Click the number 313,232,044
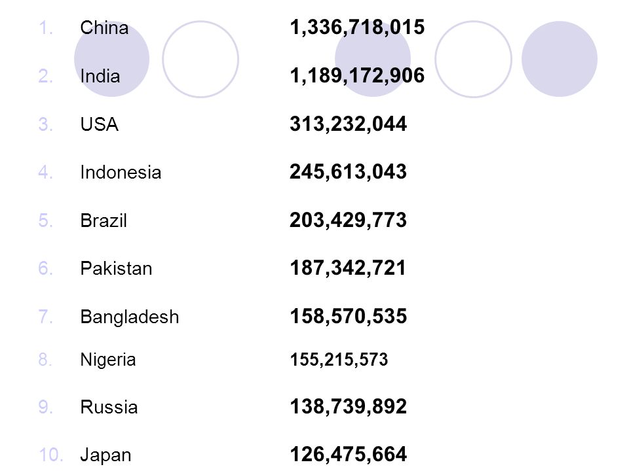 (348, 124)
